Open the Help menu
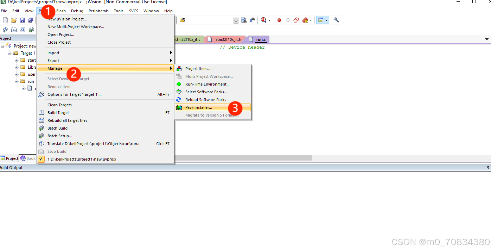The width and height of the screenshot is (491, 250). tap(168, 11)
